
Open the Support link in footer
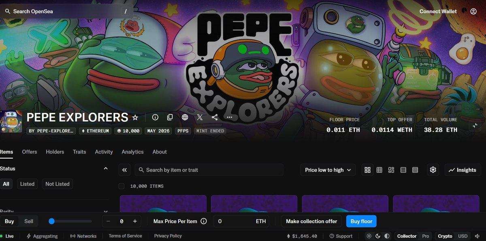[x=341, y=236]
